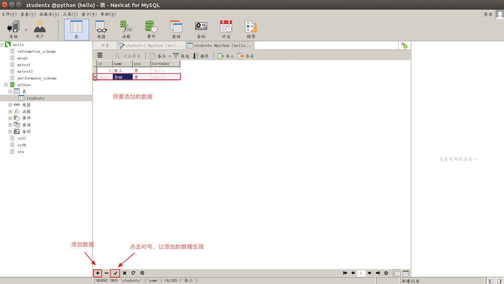This screenshot has width=504, height=284.
Task: Click the 用户 (User) toolbar icon
Action: [39, 29]
